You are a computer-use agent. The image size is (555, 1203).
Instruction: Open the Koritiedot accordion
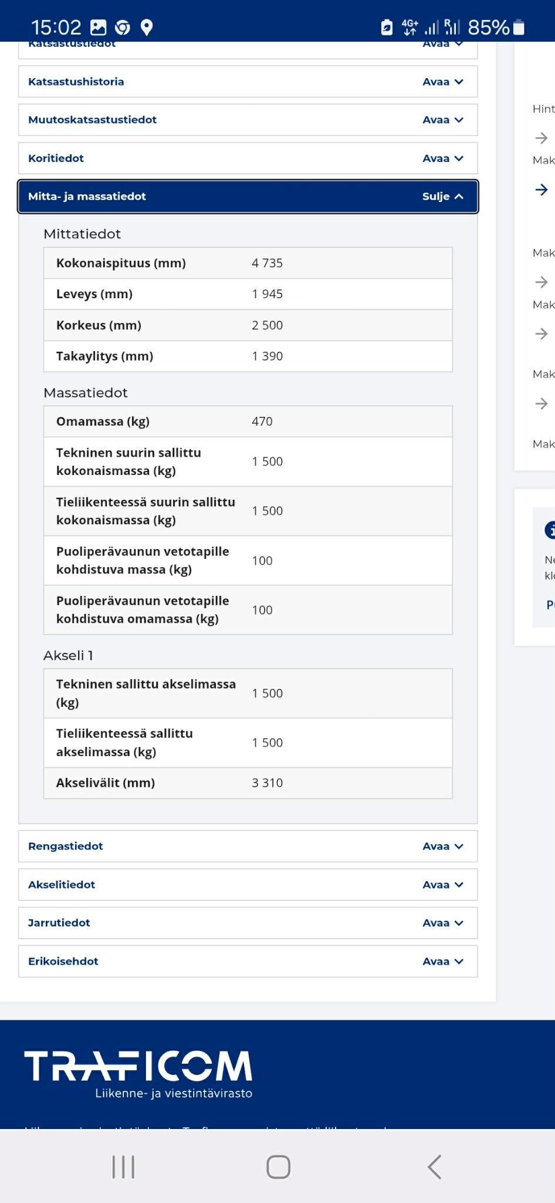pos(248,158)
